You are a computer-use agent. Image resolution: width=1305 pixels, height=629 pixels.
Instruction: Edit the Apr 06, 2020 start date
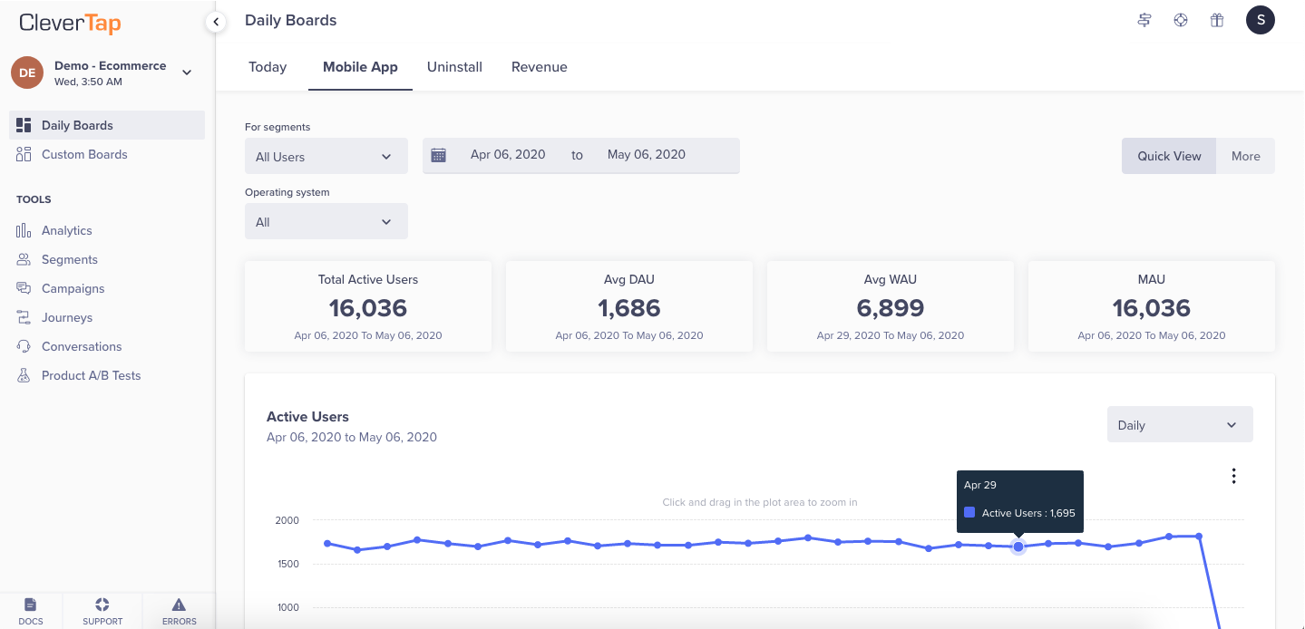click(x=508, y=154)
